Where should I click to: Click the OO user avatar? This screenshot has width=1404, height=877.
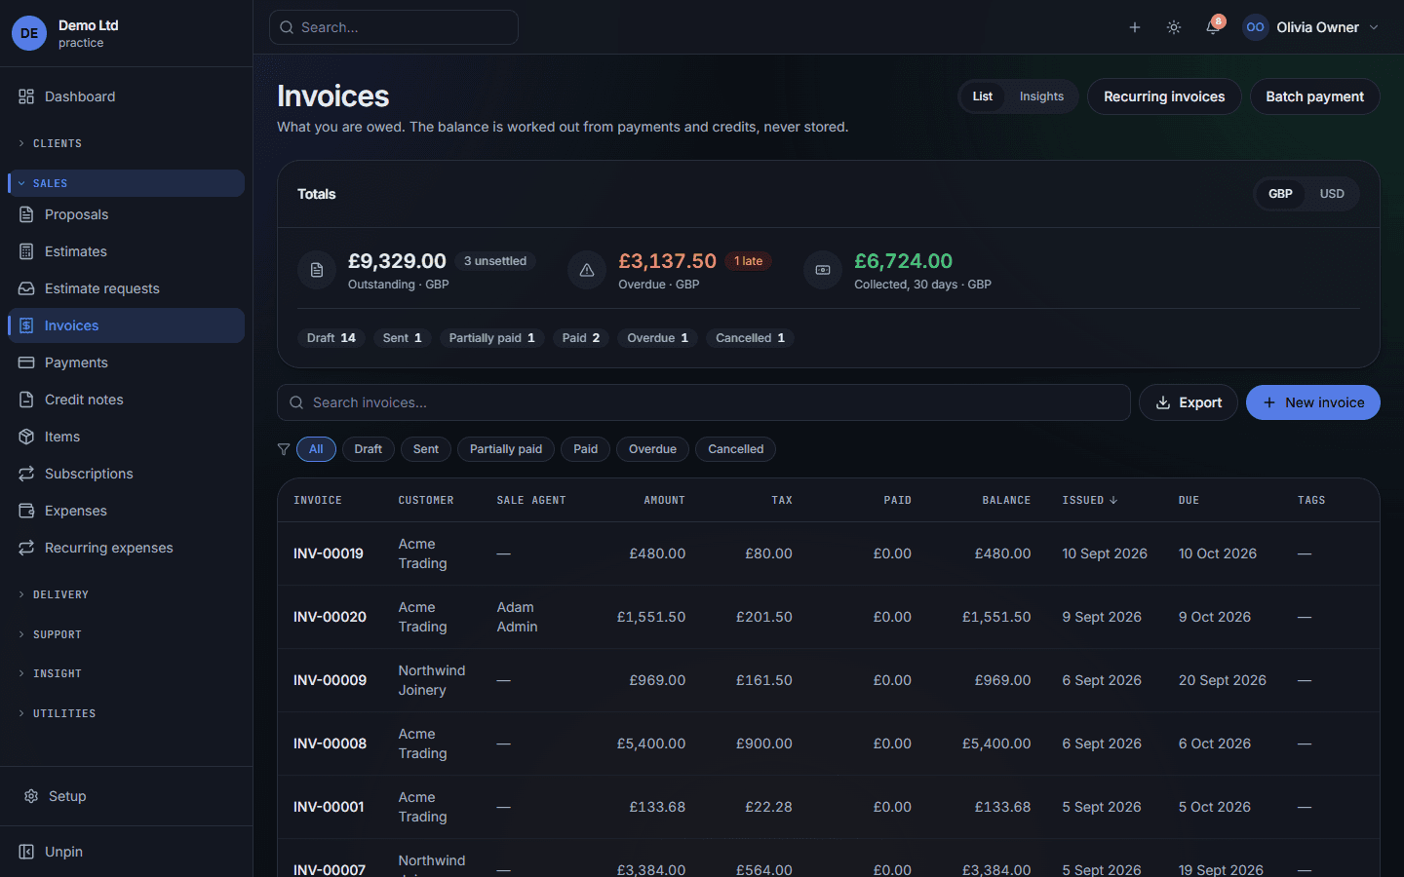(1255, 27)
